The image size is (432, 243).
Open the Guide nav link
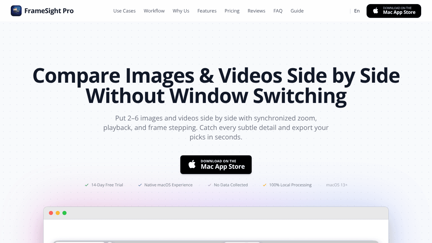pos(297,11)
